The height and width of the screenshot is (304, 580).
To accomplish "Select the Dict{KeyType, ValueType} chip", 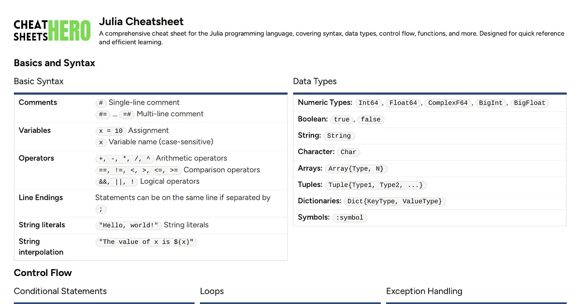I will pyautogui.click(x=394, y=201).
